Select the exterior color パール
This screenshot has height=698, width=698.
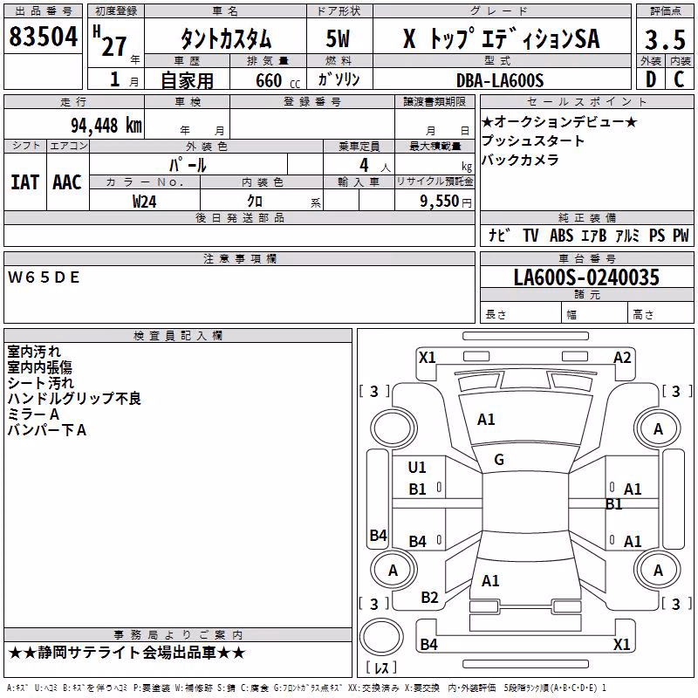188,165
